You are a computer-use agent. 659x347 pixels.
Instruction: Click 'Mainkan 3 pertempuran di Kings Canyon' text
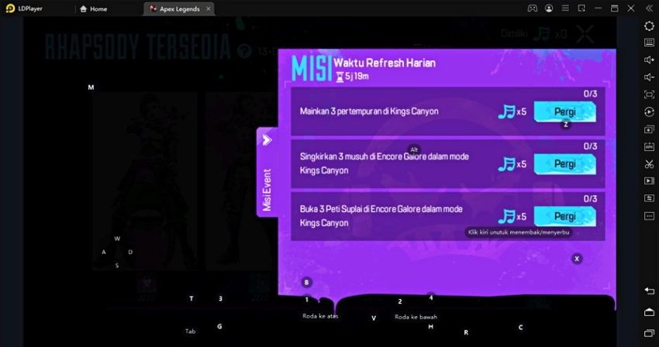369,112
